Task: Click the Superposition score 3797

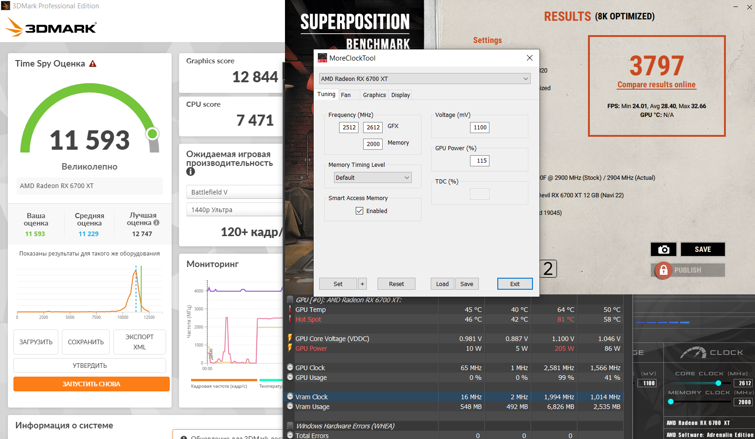Action: click(656, 66)
